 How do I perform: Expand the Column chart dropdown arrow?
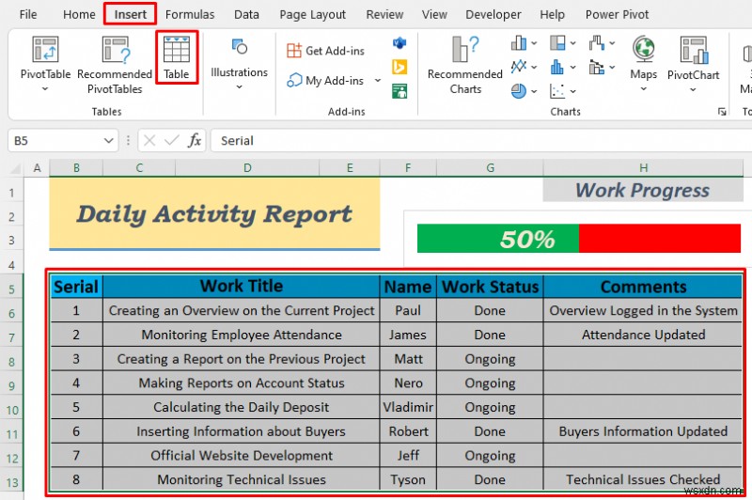point(534,43)
